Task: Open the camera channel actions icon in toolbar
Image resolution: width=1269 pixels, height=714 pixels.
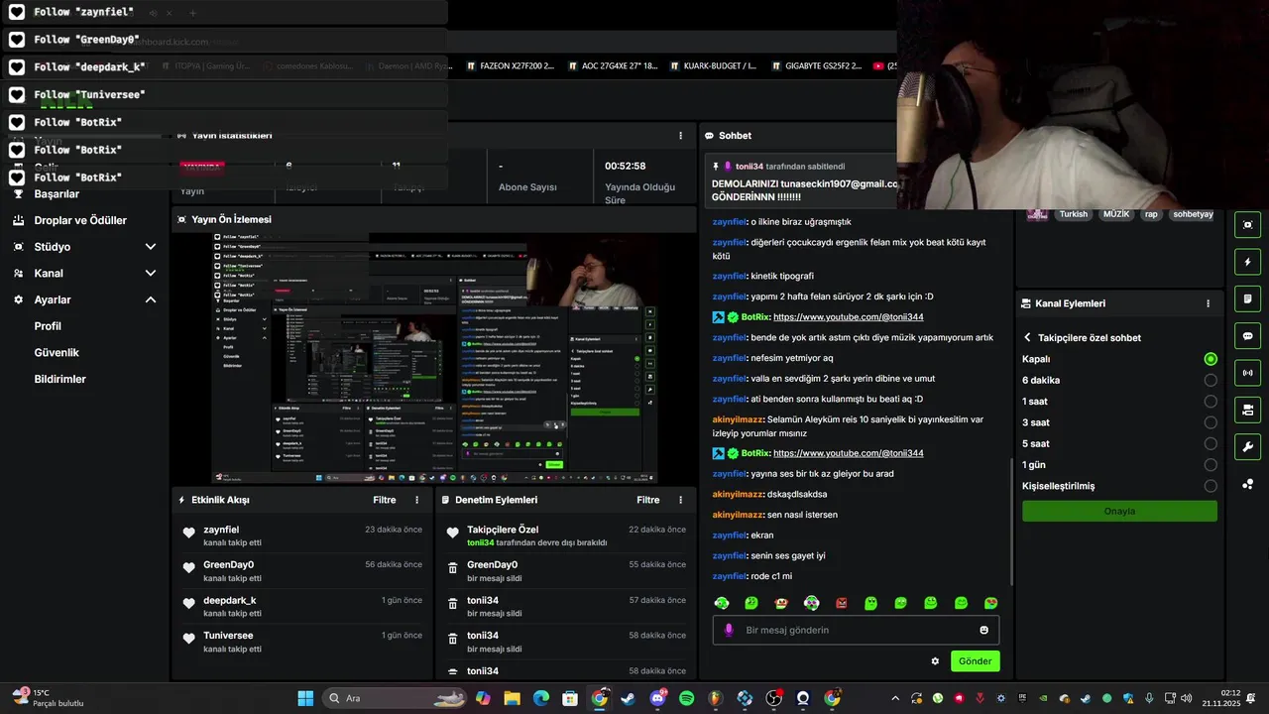Action: tap(1247, 410)
